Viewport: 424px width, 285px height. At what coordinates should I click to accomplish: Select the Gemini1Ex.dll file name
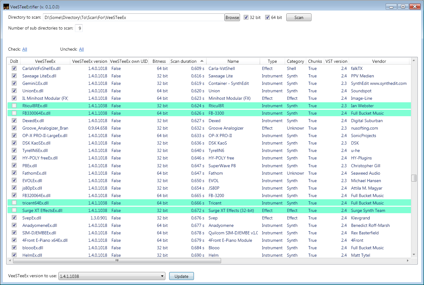[x=35, y=83]
